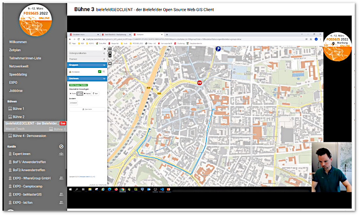Viewport: 359px width, 215px height.
Task: Open Speeddating section
Action: pos(18,74)
